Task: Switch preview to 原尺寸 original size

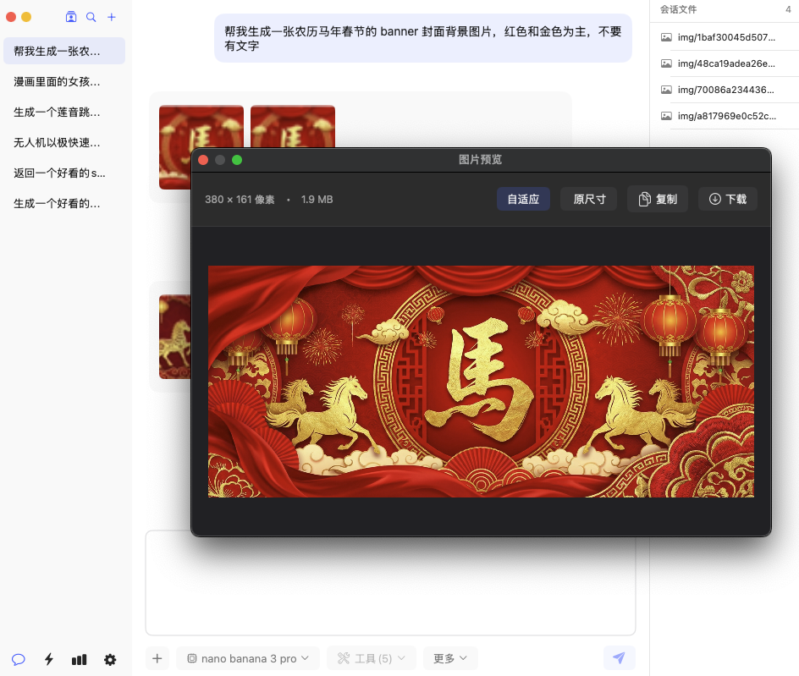Action: tap(589, 200)
